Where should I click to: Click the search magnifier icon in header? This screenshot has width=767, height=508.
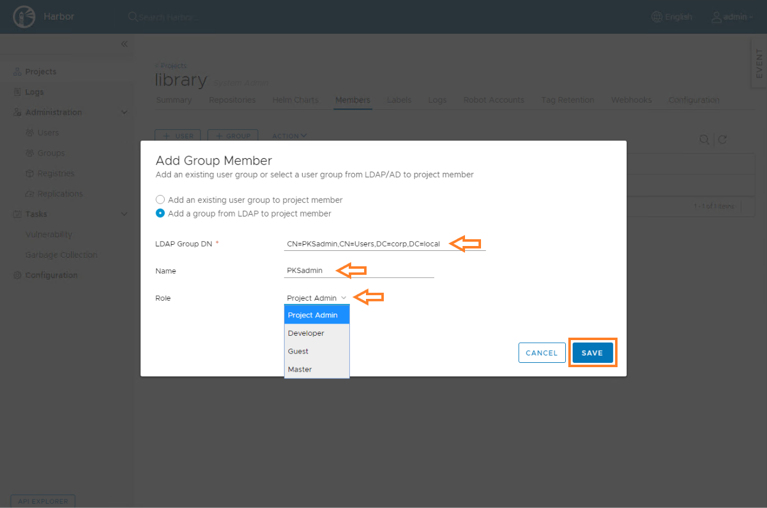coord(132,17)
